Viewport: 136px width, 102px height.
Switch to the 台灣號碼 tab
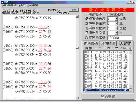[108, 43]
